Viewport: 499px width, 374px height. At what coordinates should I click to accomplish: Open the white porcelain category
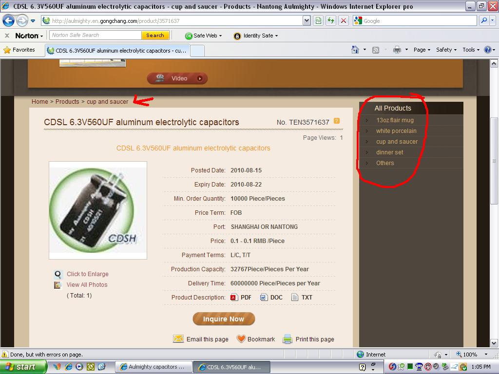(x=396, y=131)
